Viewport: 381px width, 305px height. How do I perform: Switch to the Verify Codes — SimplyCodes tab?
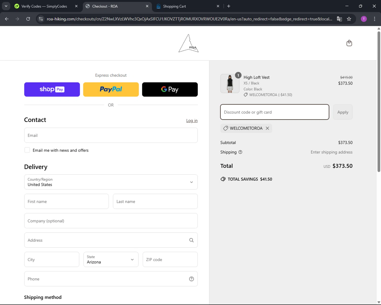pyautogui.click(x=44, y=6)
